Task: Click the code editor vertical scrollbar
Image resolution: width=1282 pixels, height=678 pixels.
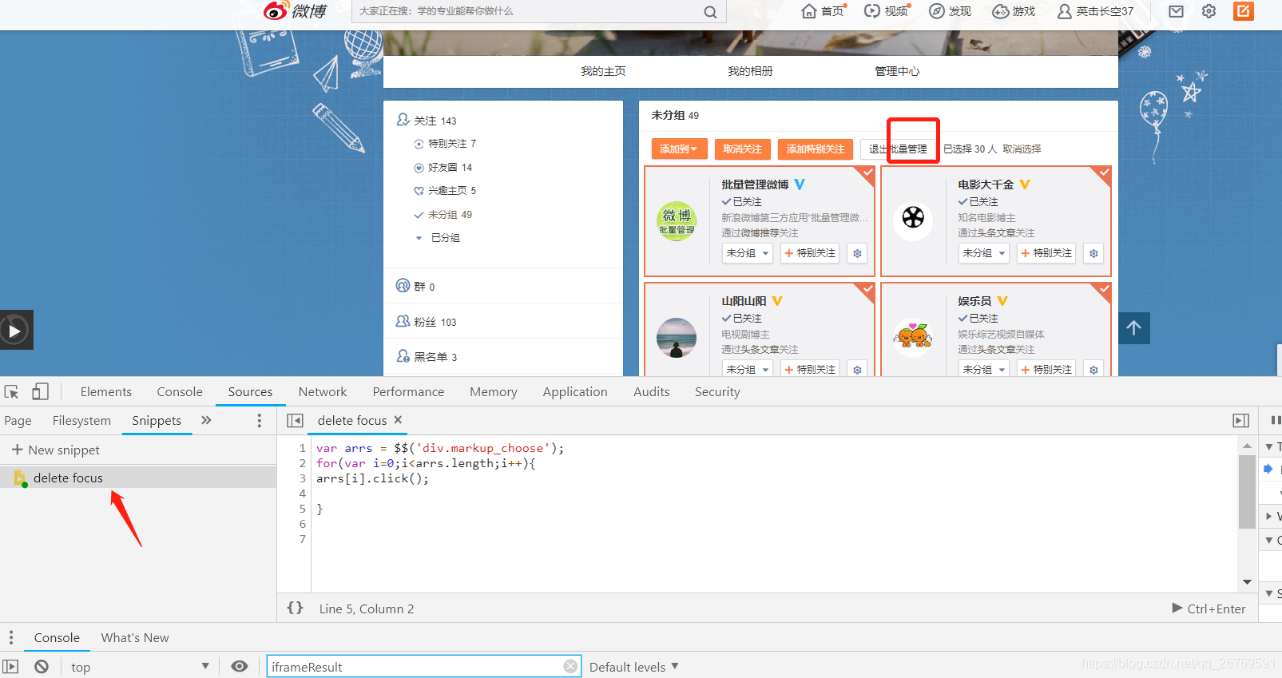Action: pos(1246,492)
